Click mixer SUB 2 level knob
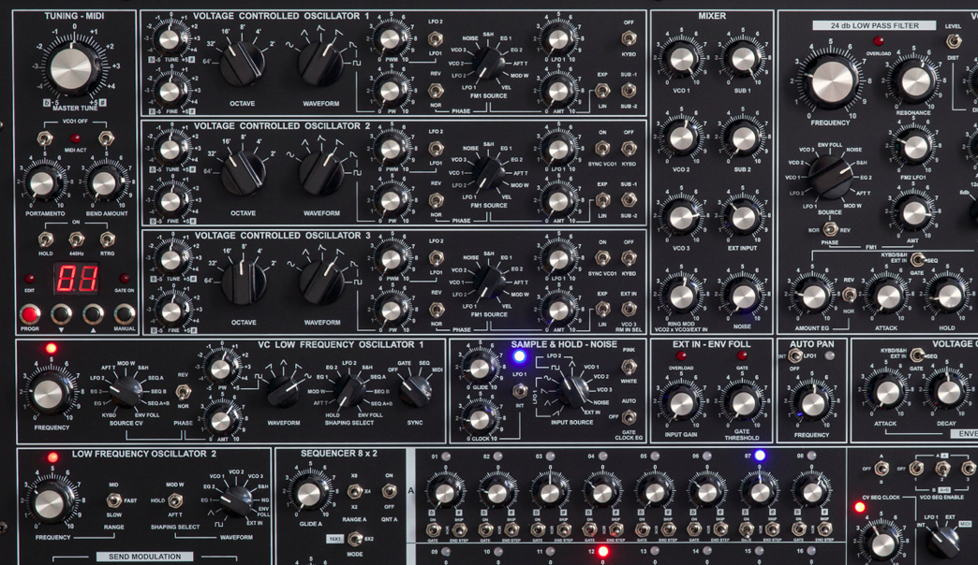This screenshot has height=565, width=978. click(x=742, y=139)
